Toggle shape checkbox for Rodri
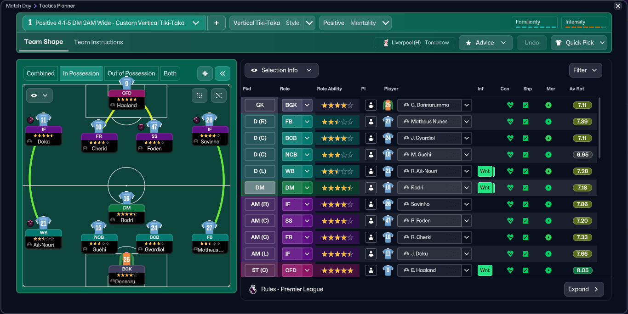This screenshot has width=628, height=314. tap(525, 188)
